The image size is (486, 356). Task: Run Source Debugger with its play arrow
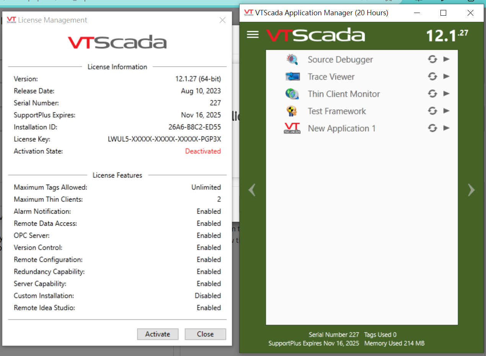click(446, 59)
